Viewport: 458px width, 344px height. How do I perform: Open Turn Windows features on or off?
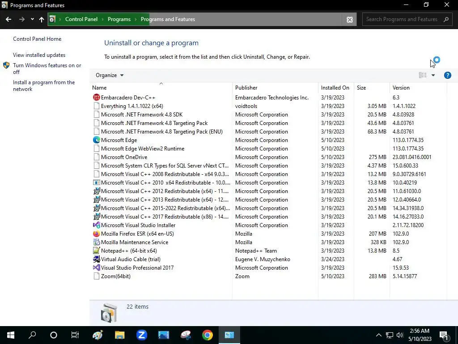[47, 69]
